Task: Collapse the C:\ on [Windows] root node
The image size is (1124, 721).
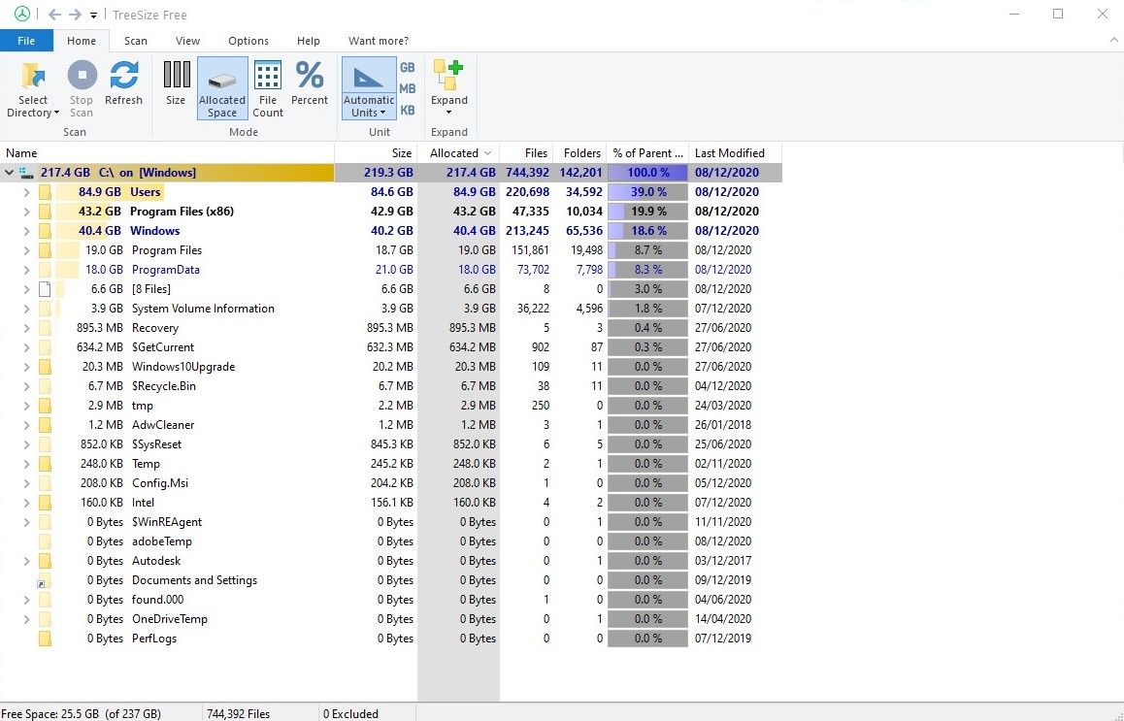Action: [10, 172]
